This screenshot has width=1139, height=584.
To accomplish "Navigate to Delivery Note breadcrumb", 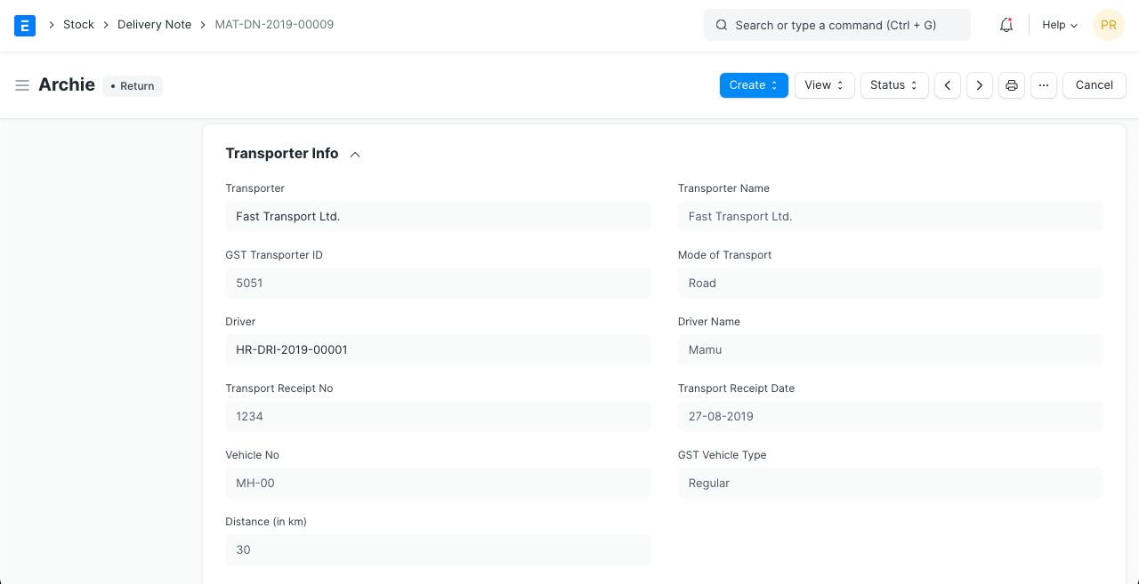I will pyautogui.click(x=154, y=25).
